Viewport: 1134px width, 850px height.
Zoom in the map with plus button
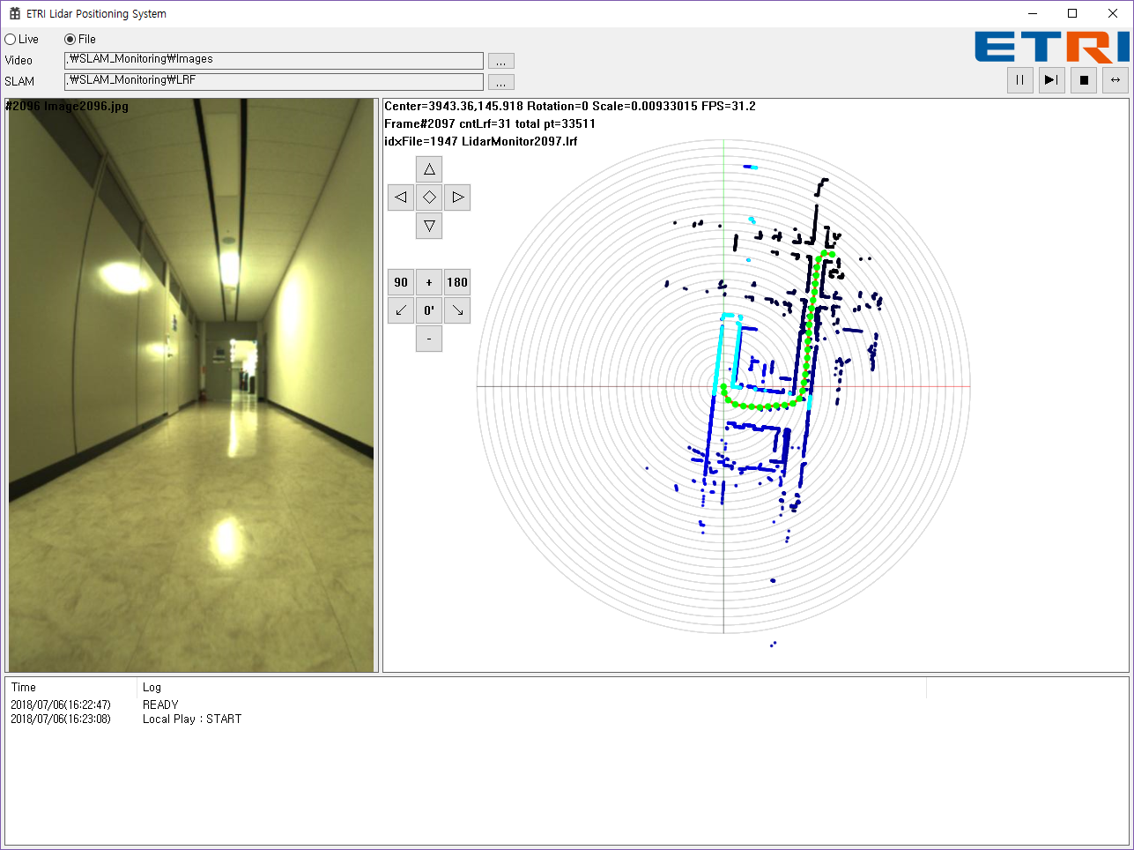coord(429,282)
